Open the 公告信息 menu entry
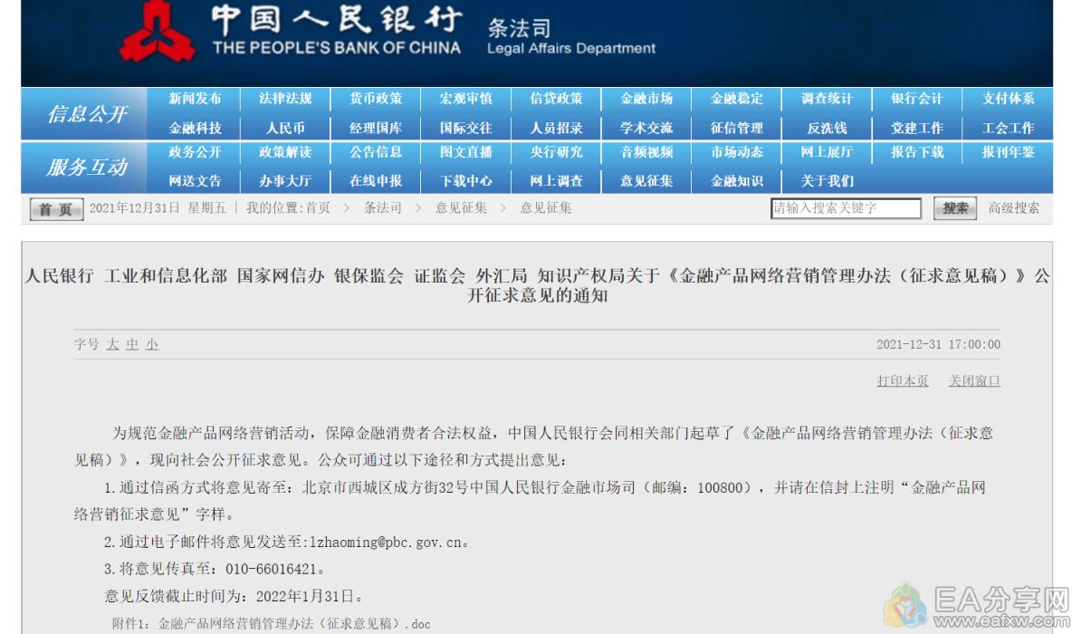Screen dimensions: 1072x634 [x=376, y=152]
